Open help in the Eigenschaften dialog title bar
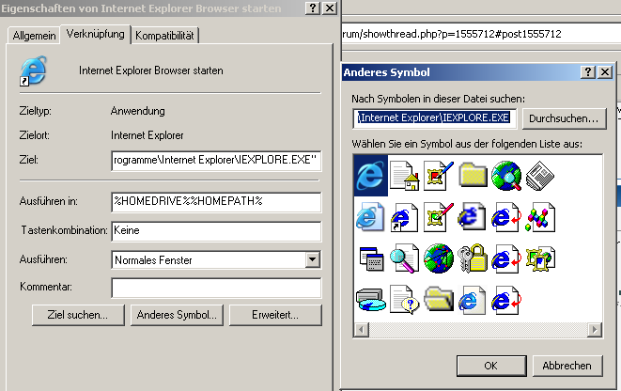 313,8
